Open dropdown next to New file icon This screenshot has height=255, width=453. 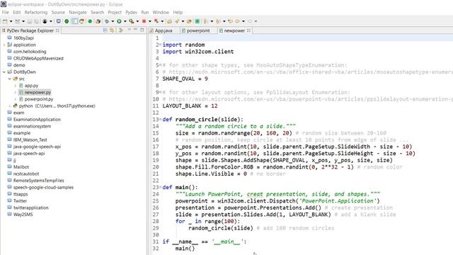pyautogui.click(x=11, y=21)
